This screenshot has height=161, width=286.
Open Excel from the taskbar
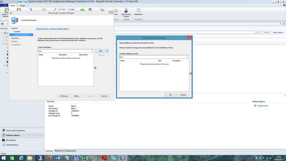point(85,158)
